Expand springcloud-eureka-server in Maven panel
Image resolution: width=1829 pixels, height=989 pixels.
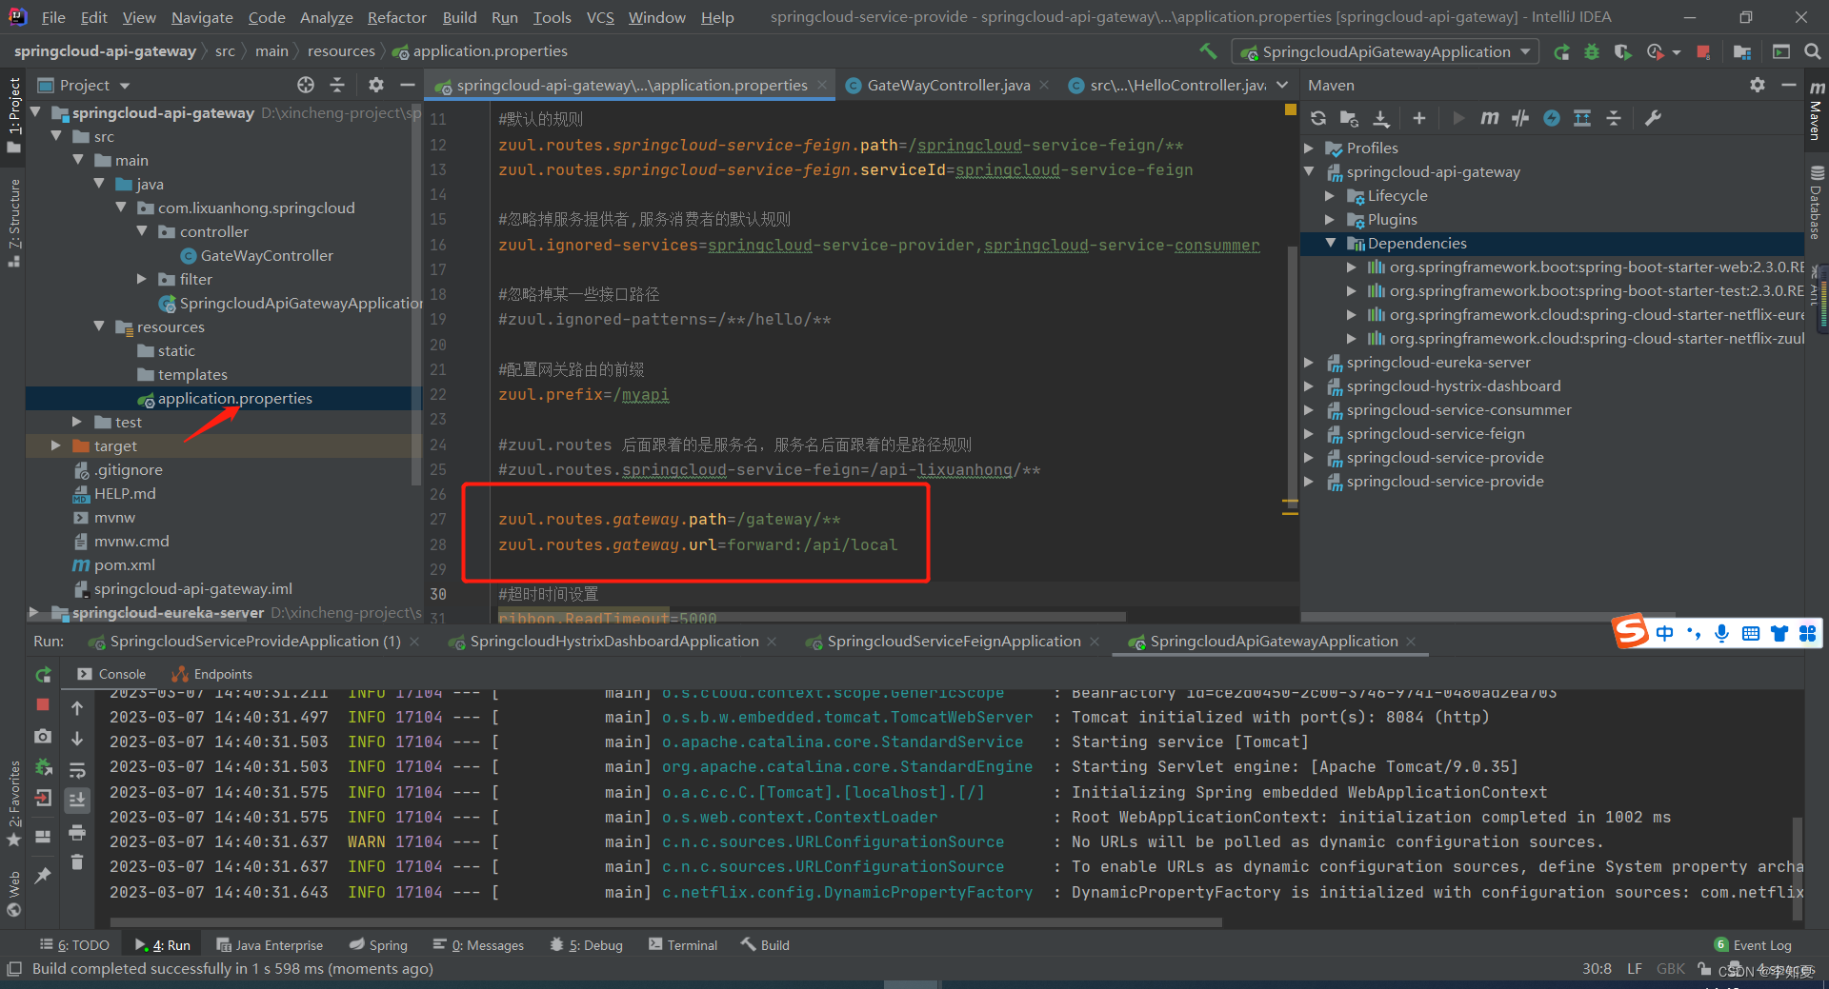coord(1310,363)
